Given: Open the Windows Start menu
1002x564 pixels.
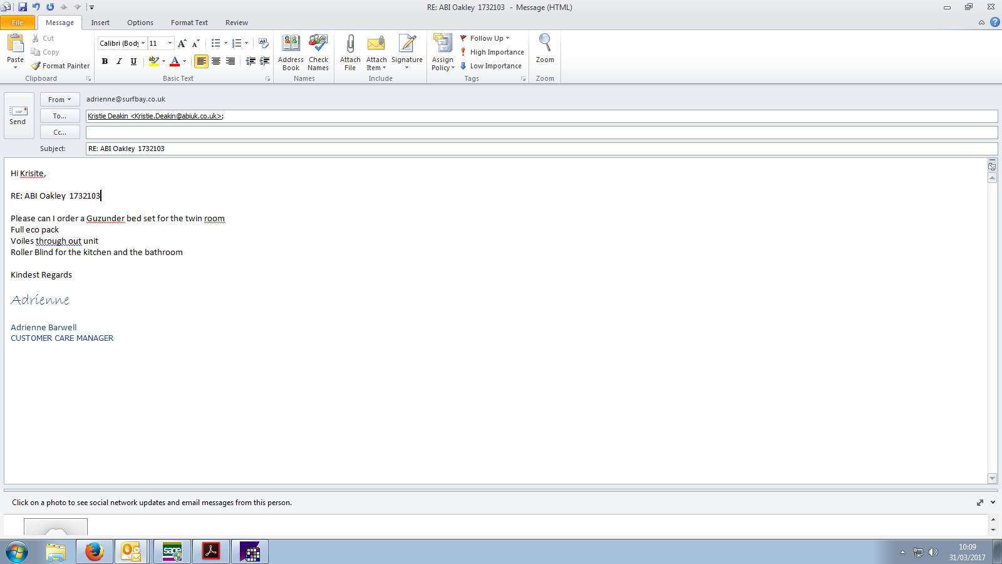Looking at the screenshot, I should (17, 552).
